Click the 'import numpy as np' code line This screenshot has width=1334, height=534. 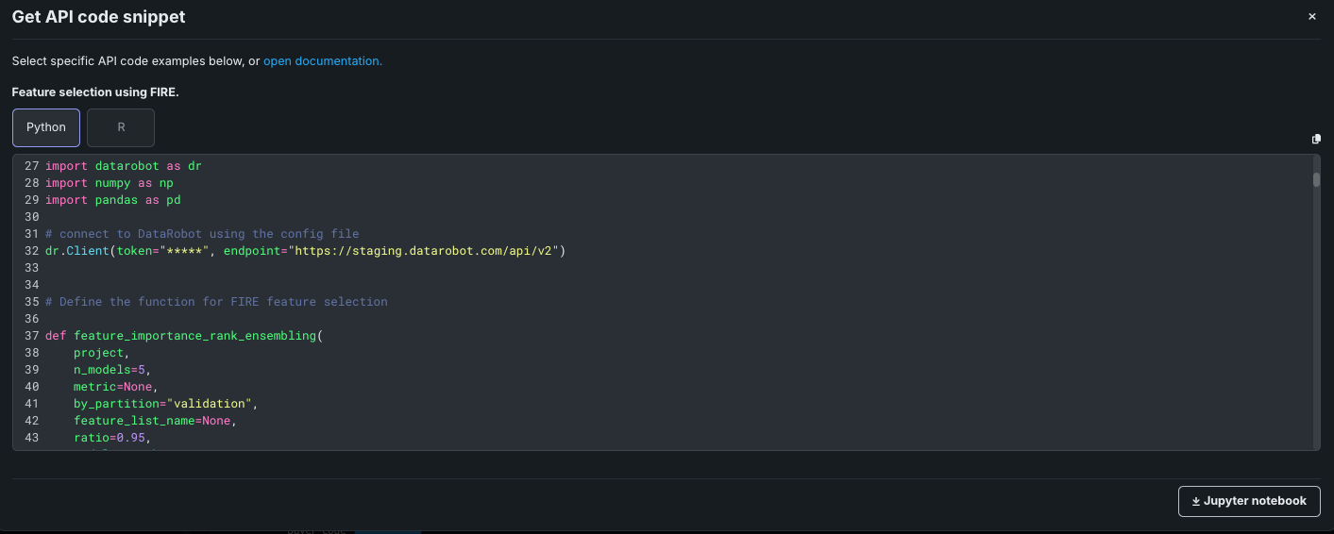point(110,183)
